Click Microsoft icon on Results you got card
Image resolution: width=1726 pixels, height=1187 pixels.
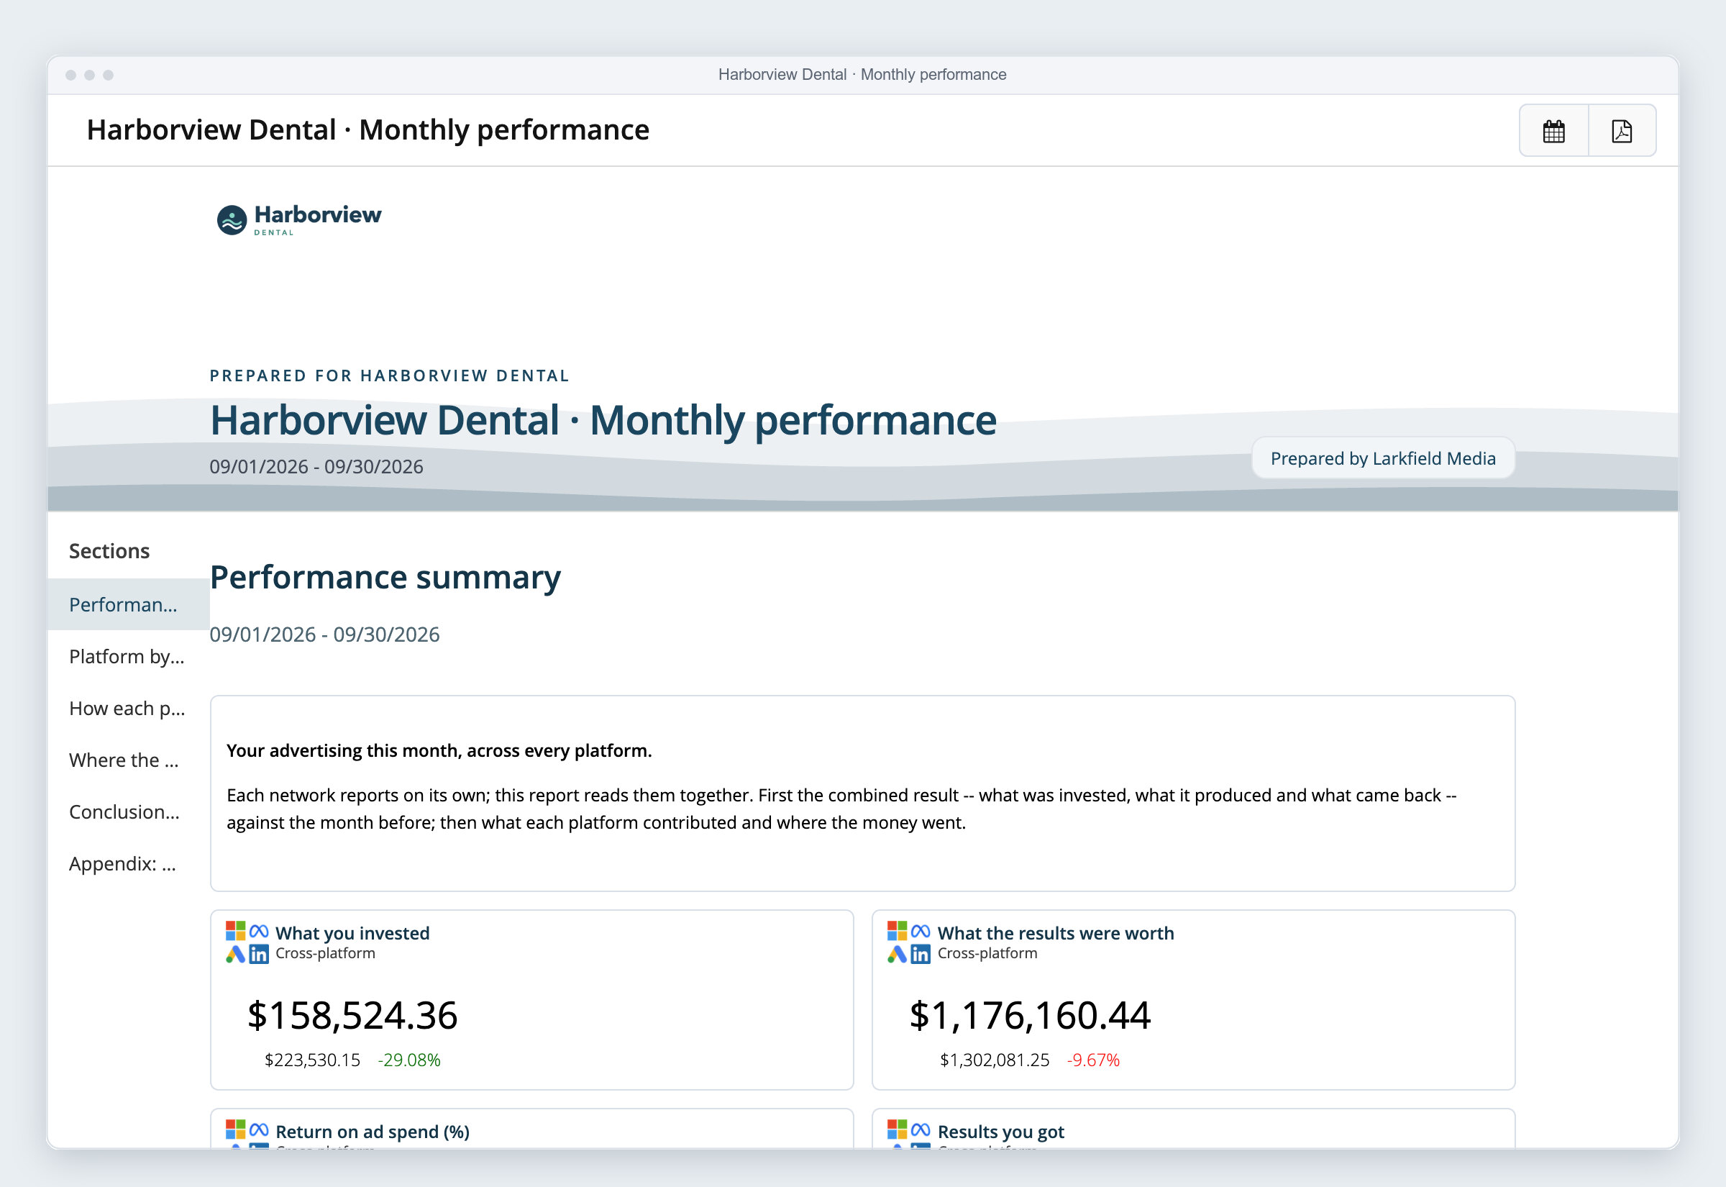[898, 1129]
